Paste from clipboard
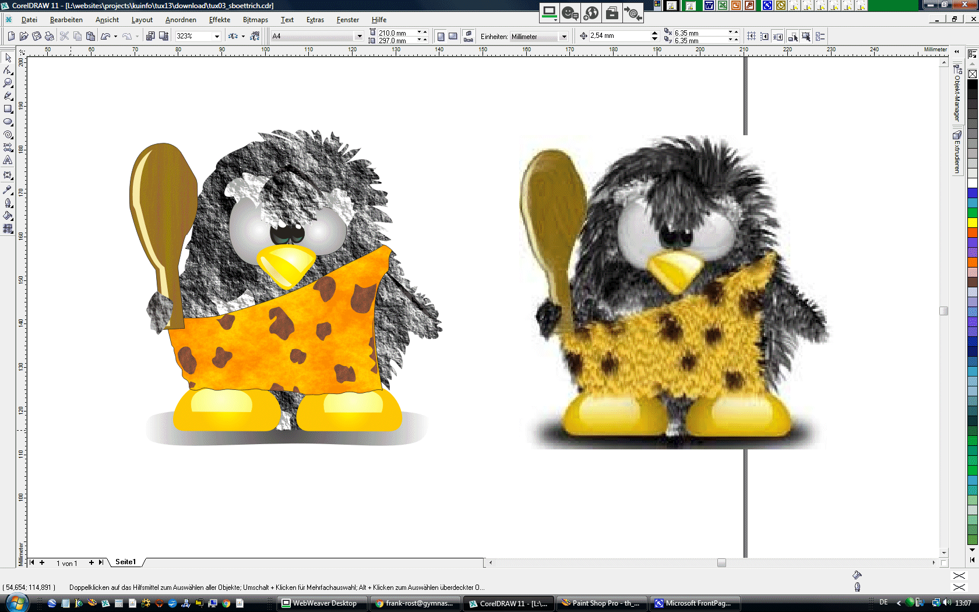 click(90, 36)
